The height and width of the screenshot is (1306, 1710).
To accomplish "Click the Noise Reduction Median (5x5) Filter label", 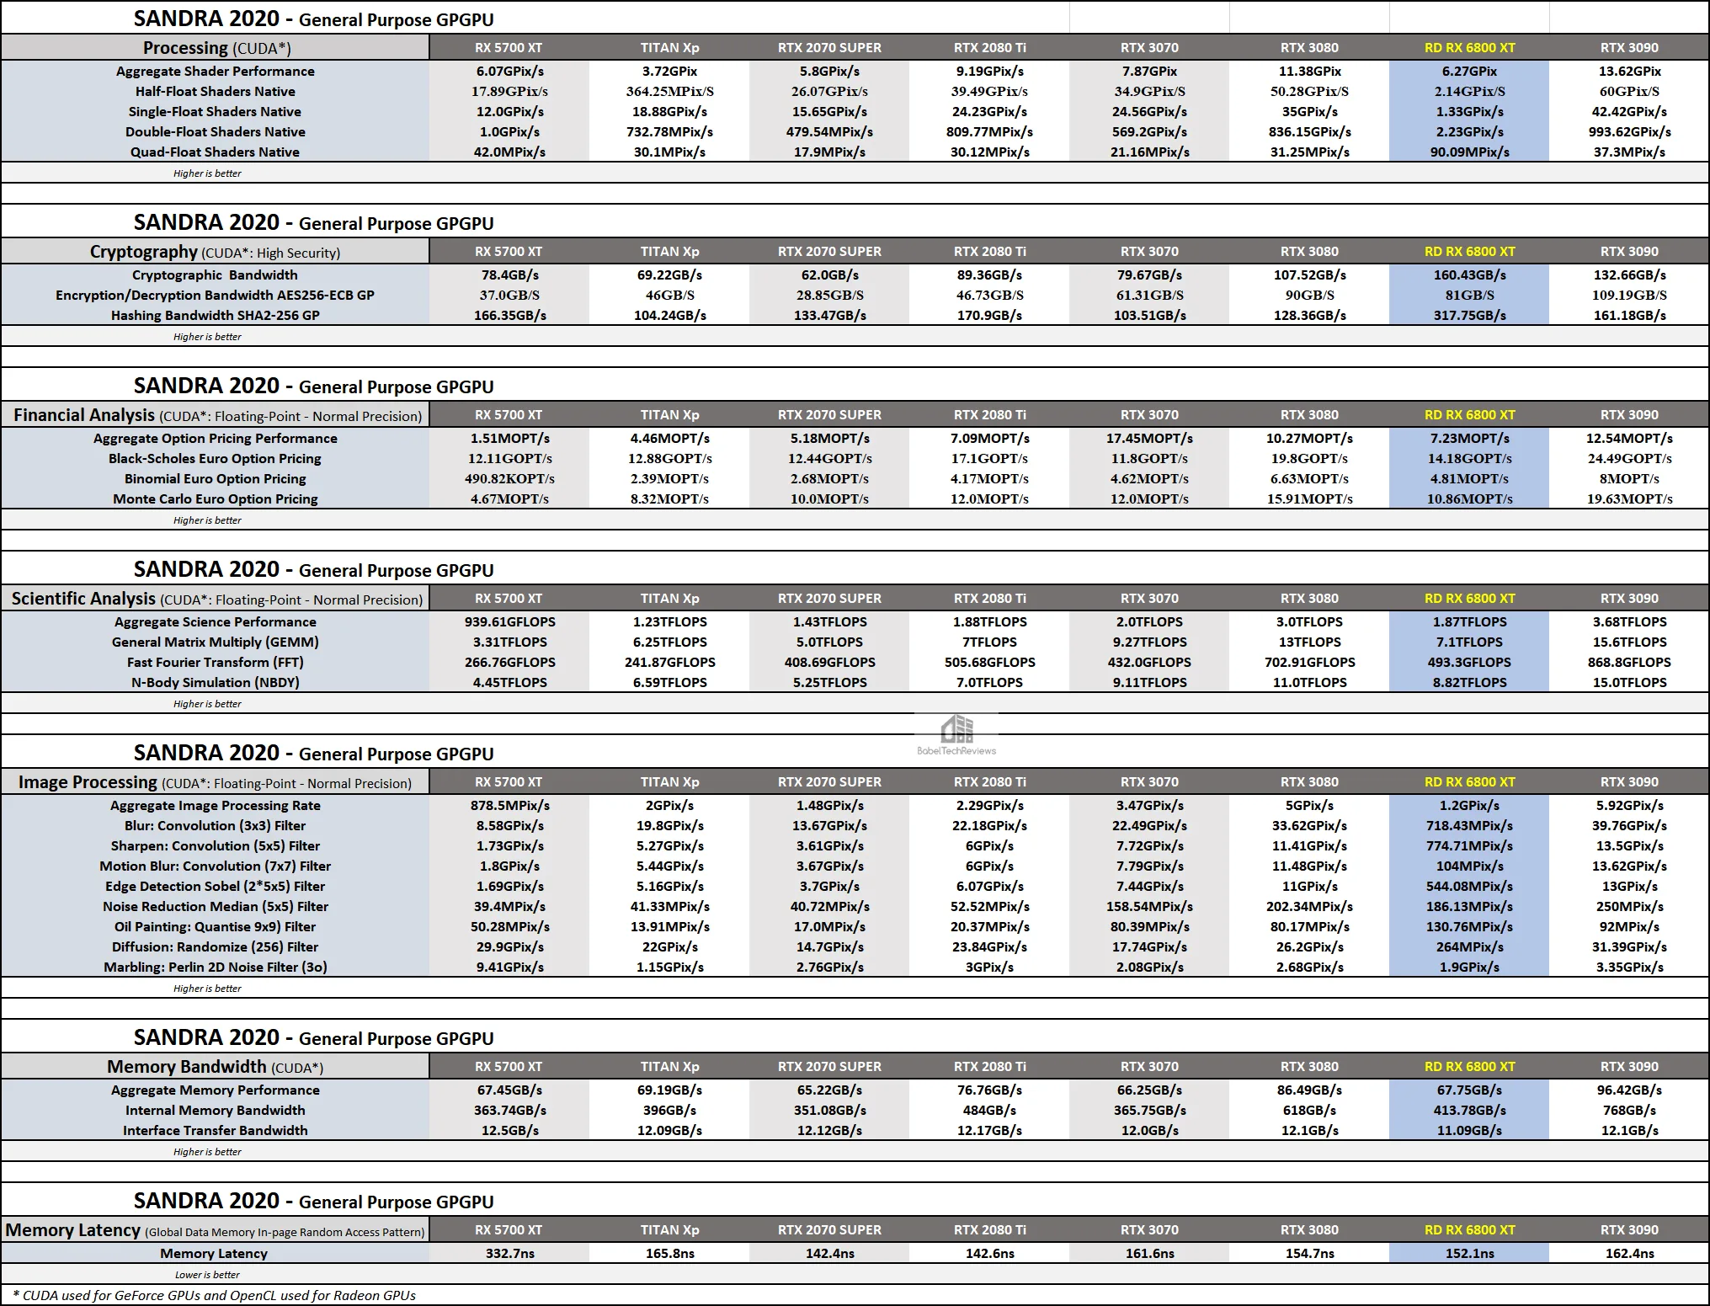I will 216,907.
